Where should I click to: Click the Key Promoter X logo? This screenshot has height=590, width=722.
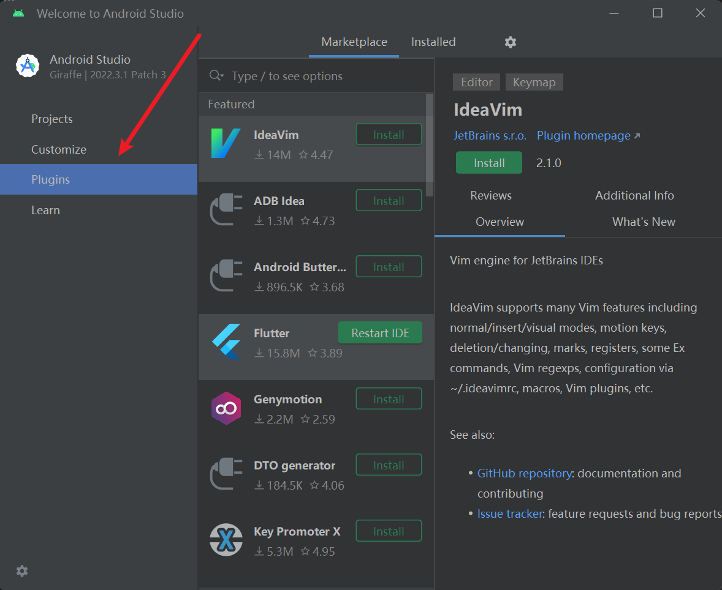[226, 540]
